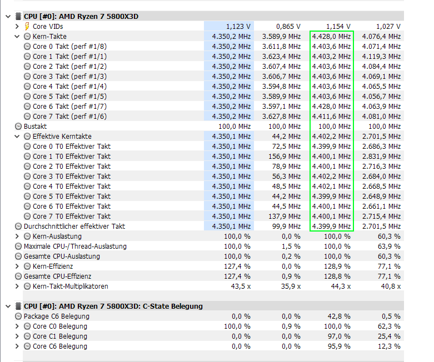The width and height of the screenshot is (434, 362).
Task: Click the 4.119,3 MHz average of Core 1 Takt
Action: 381,57
